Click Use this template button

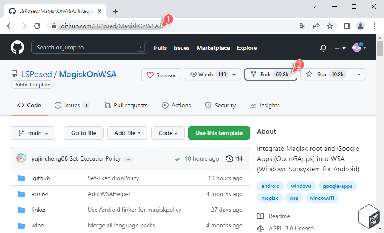pyautogui.click(x=219, y=133)
